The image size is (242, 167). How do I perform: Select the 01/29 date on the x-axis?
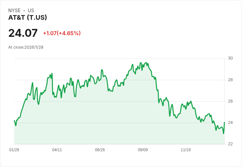[14, 150]
